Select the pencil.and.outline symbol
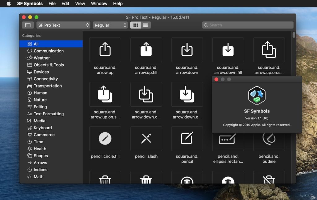This screenshot has width=317, height=200. [269, 139]
